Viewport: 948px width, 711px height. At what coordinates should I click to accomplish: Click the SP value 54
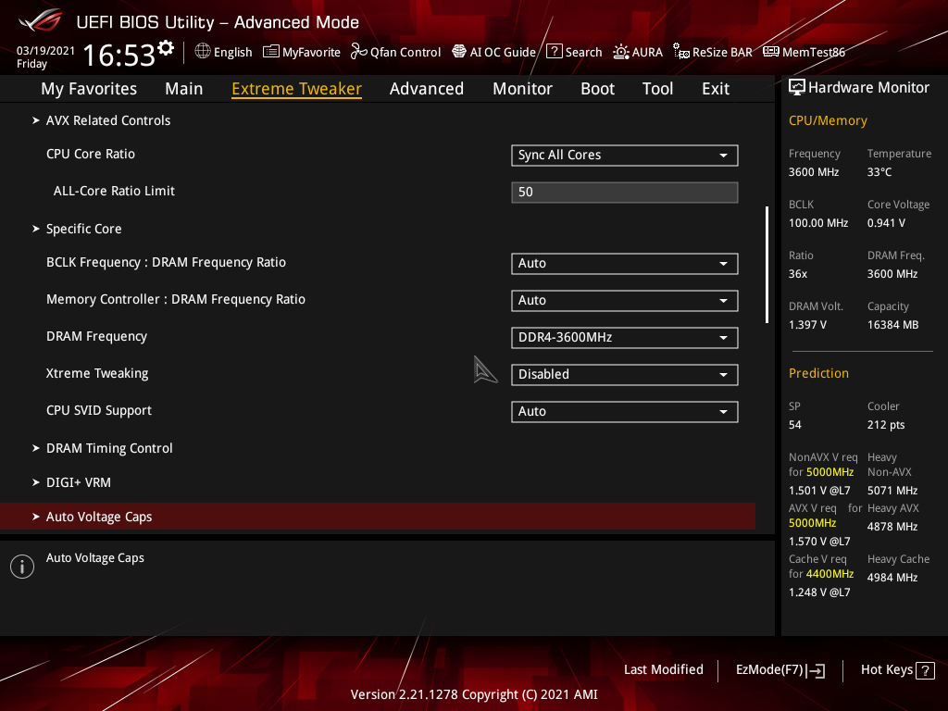795,424
